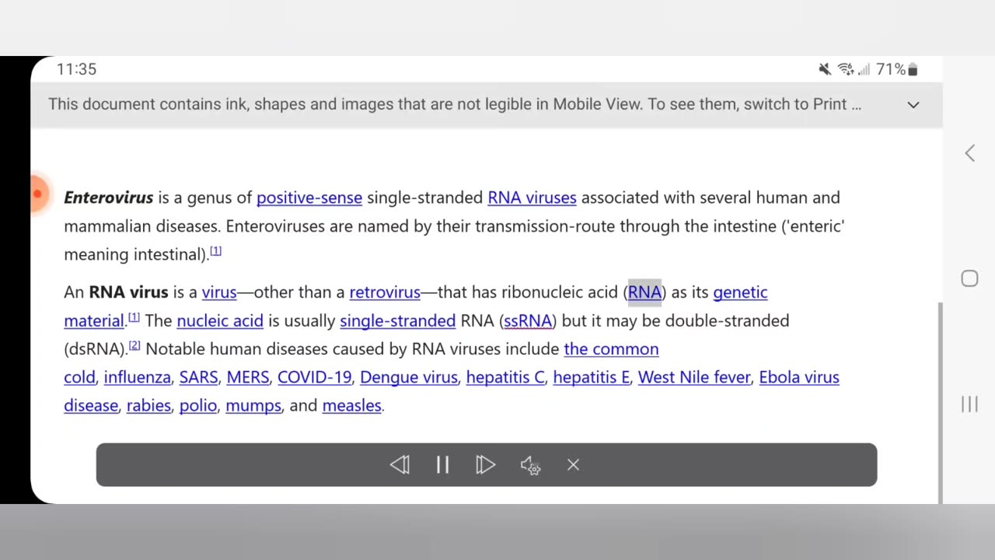The image size is (995, 560).
Task: Follow footnote [1] after 'intestinal)'
Action: click(x=216, y=251)
